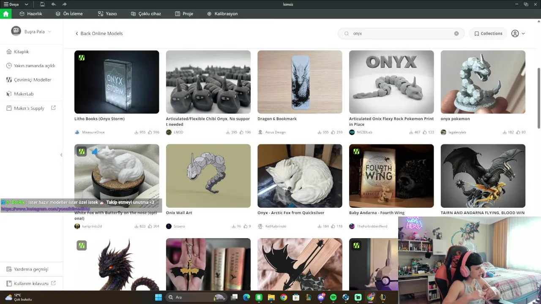
Task: Switch to the Ön İzleme tab
Action: pos(69,14)
